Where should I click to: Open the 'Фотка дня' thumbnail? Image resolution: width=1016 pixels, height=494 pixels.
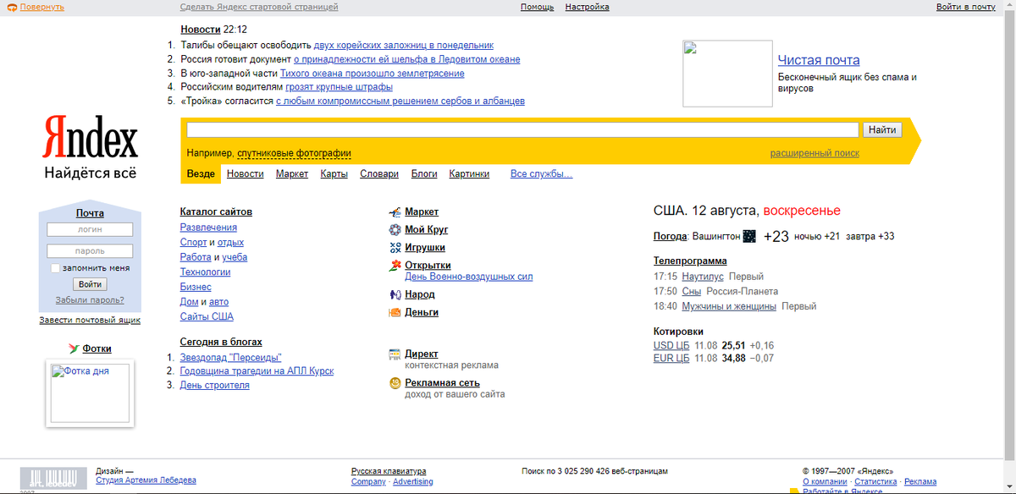point(90,392)
